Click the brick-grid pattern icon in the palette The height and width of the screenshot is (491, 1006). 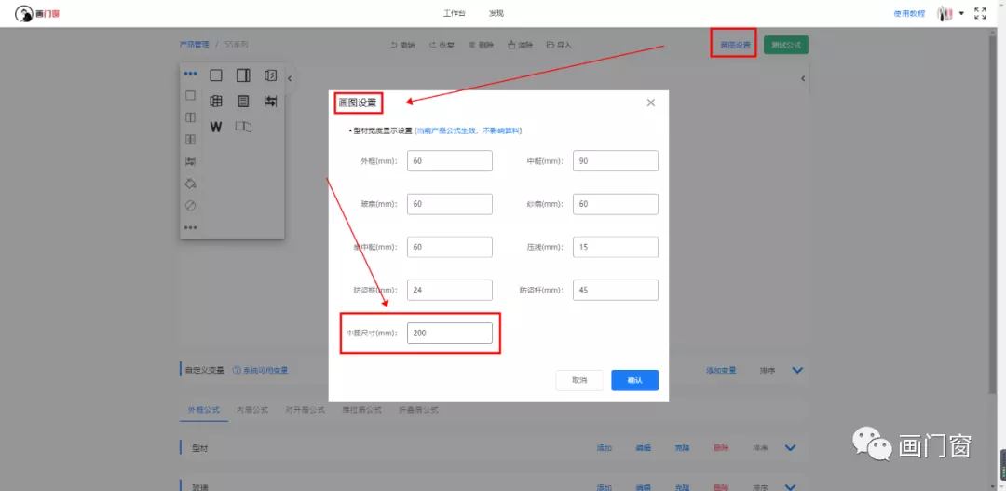coord(216,102)
